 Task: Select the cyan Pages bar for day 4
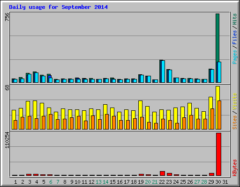pyautogui.click(x=37, y=78)
